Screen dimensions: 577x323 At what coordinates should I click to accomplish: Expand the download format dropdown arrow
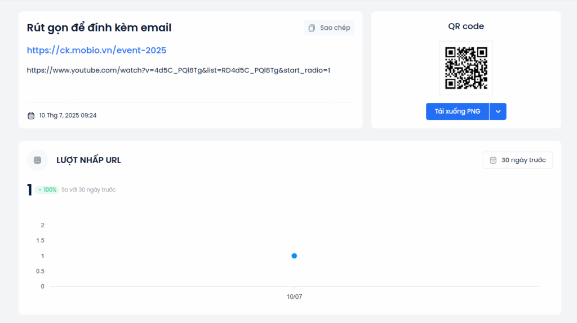498,111
